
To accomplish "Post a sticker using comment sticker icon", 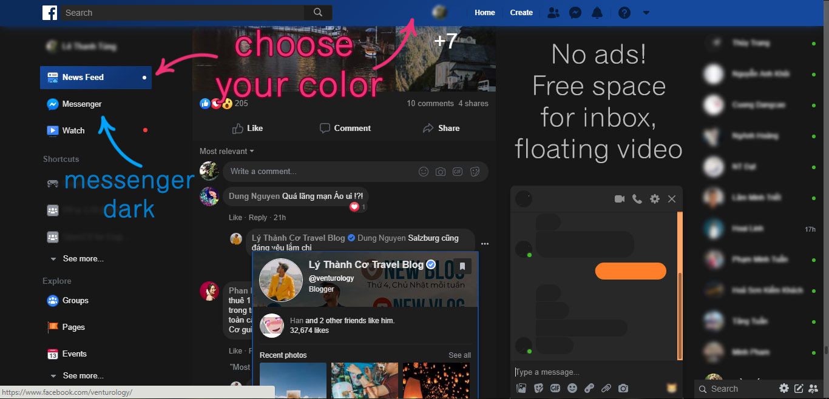I will tap(475, 172).
